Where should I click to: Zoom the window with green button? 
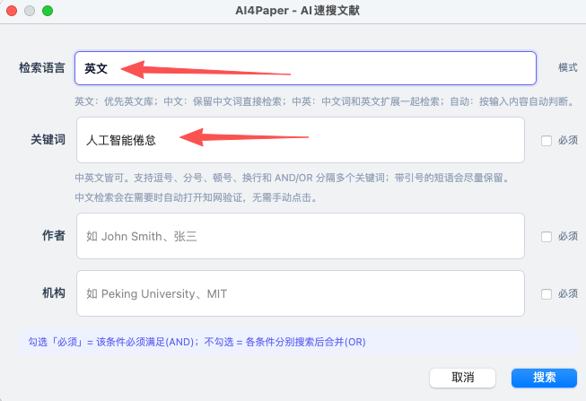point(48,11)
